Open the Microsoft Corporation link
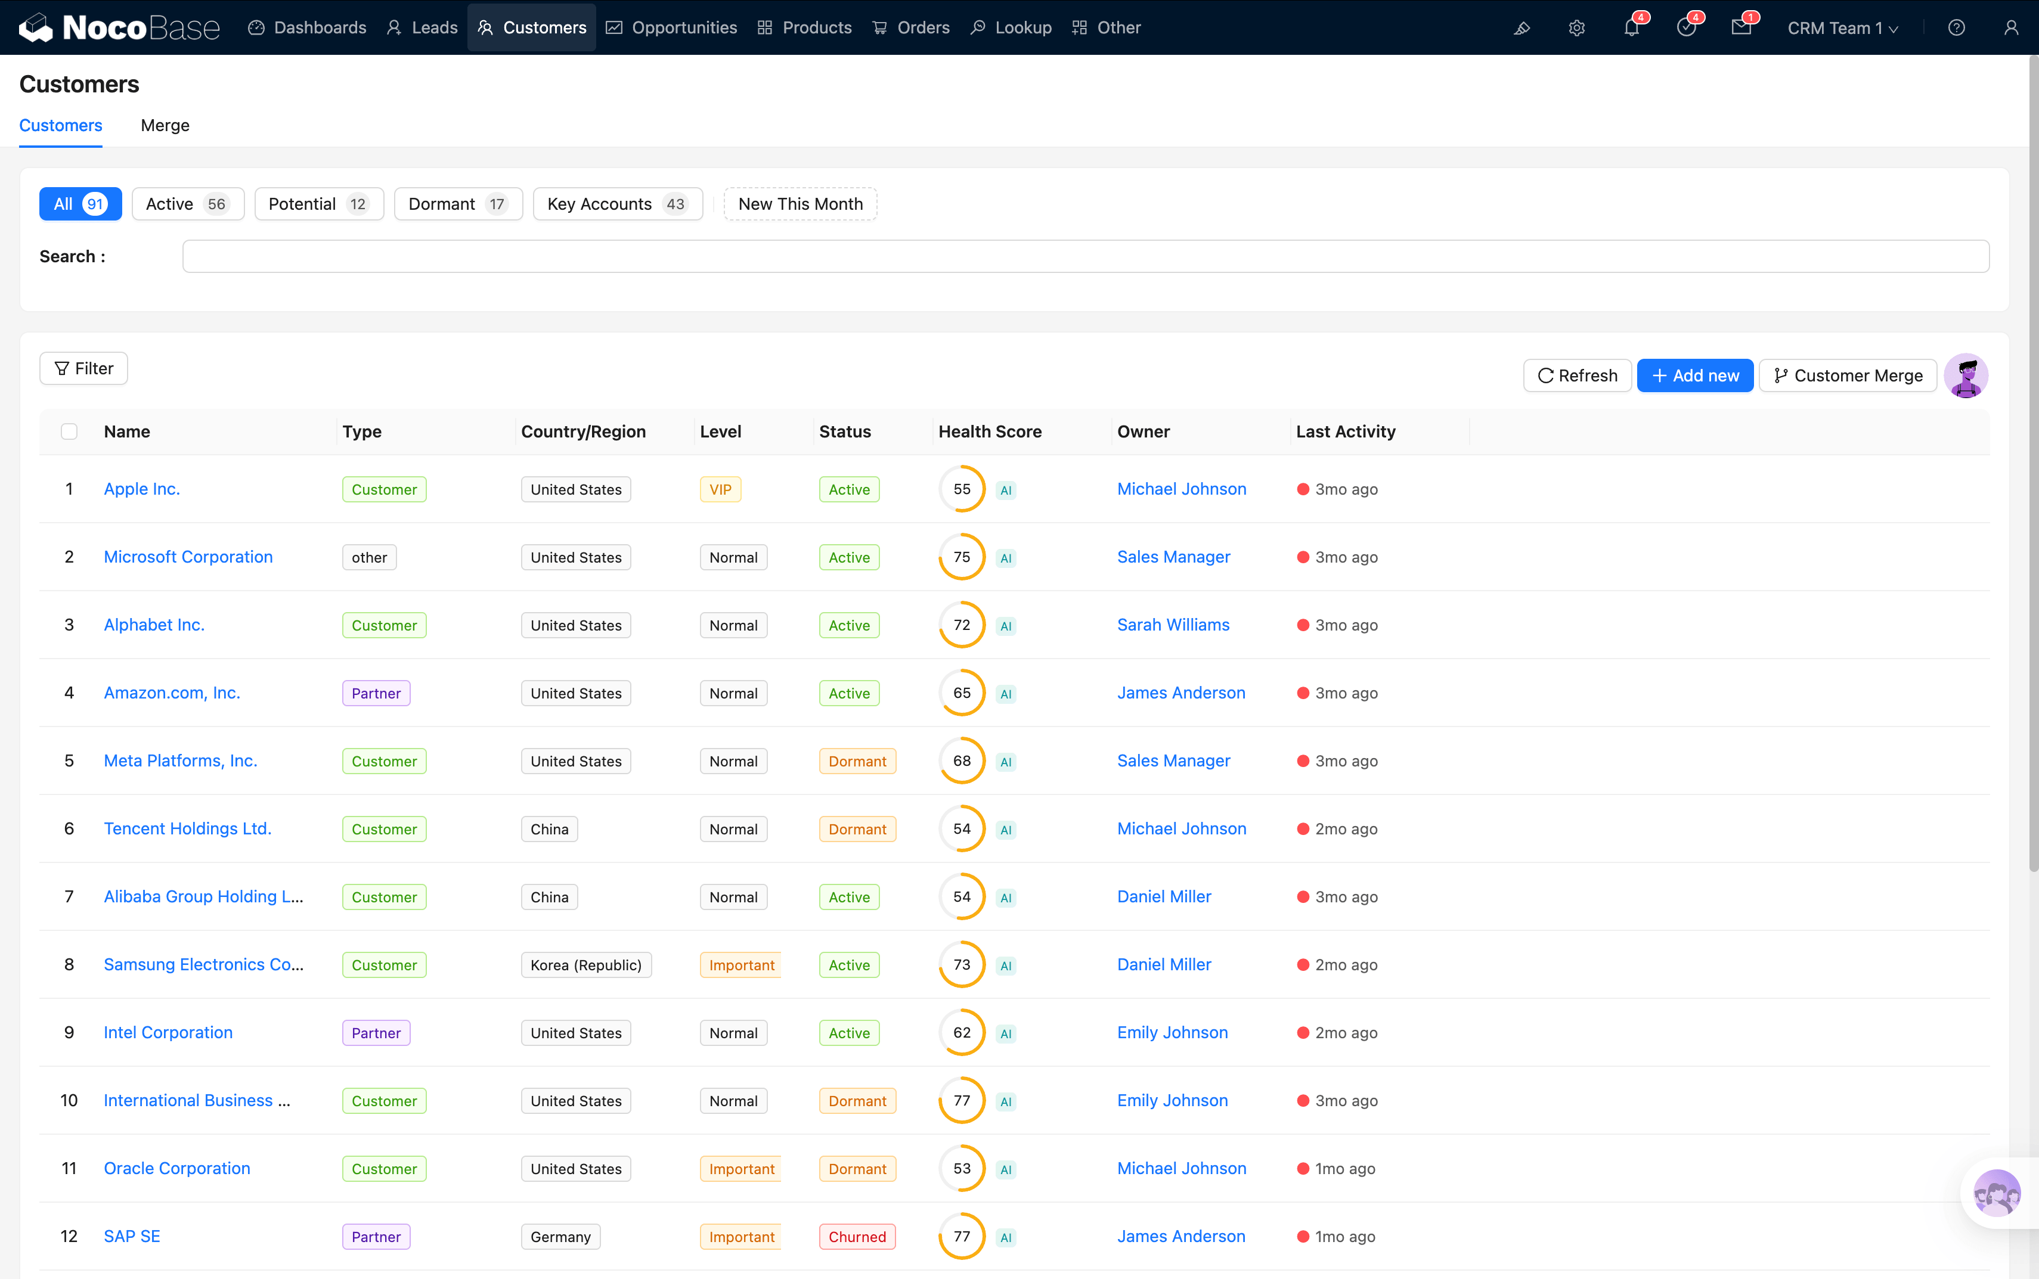The height and width of the screenshot is (1279, 2039). point(188,557)
